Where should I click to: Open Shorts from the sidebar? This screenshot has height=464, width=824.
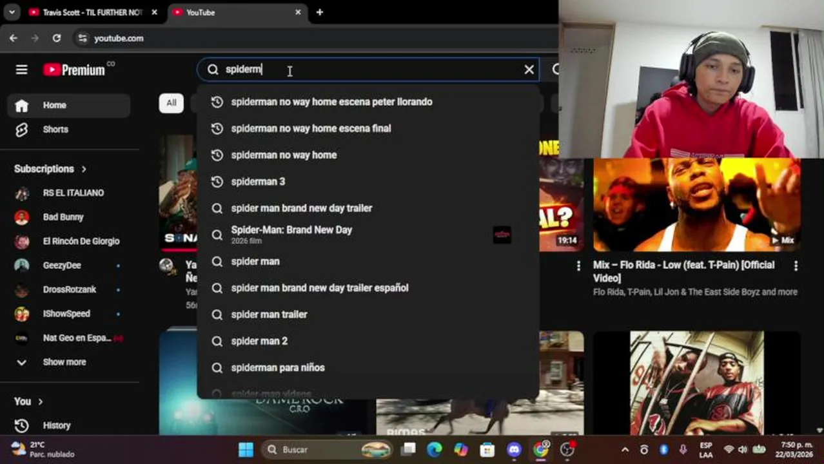(x=68, y=130)
